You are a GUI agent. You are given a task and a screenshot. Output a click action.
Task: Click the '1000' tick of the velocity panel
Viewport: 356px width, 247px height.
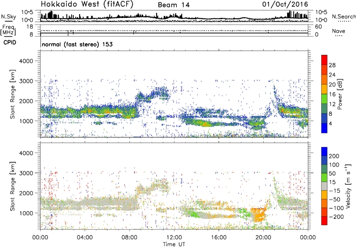(x=26, y=213)
